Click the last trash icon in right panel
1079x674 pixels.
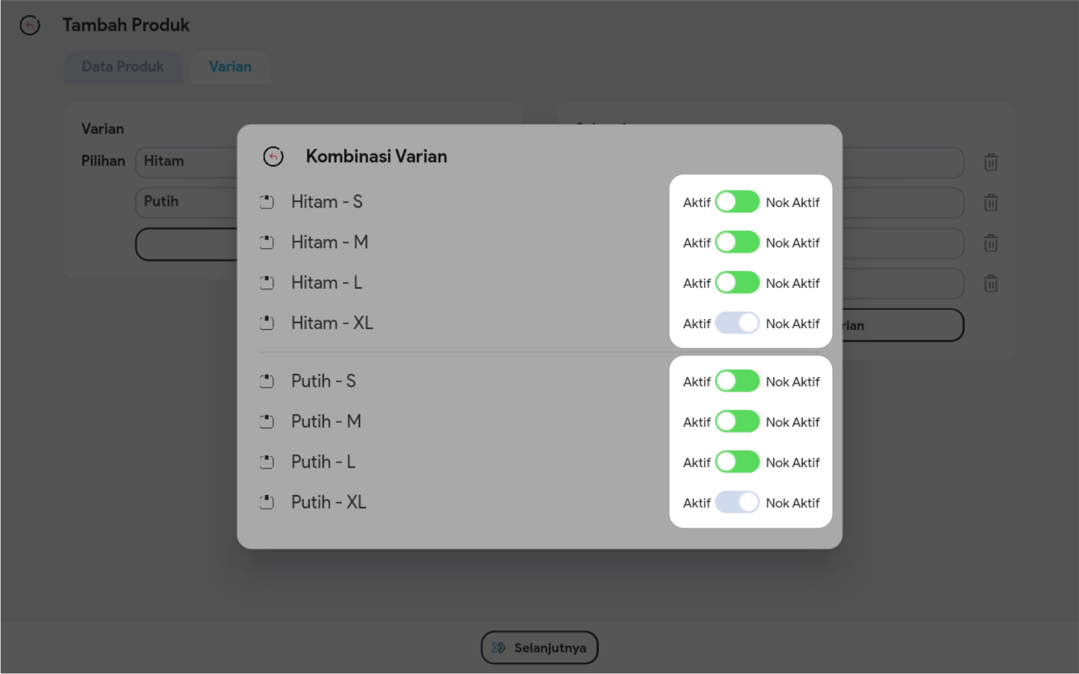pyautogui.click(x=990, y=284)
